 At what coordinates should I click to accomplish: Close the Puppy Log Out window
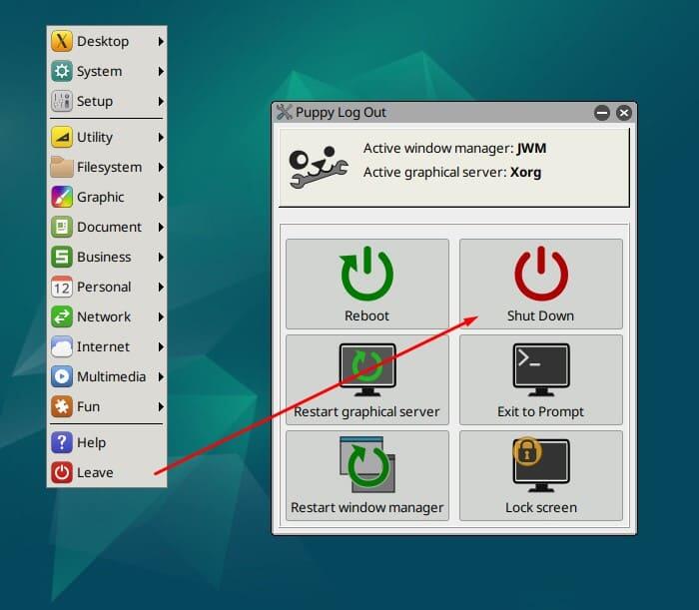tap(624, 113)
